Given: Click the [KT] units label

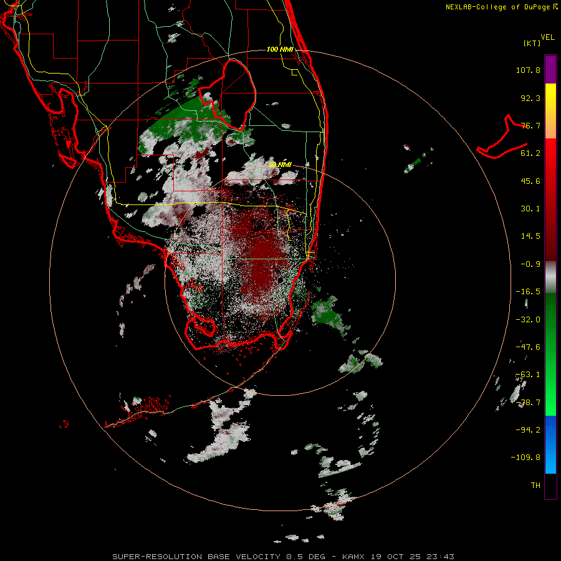Looking at the screenshot, I should click(x=532, y=43).
